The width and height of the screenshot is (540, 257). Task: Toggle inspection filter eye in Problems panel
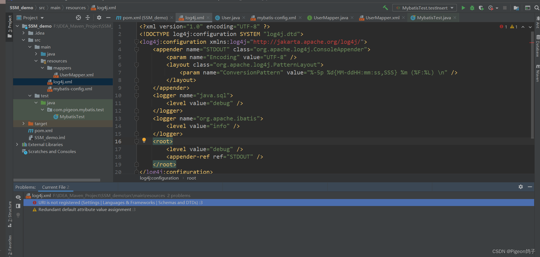pos(18,197)
